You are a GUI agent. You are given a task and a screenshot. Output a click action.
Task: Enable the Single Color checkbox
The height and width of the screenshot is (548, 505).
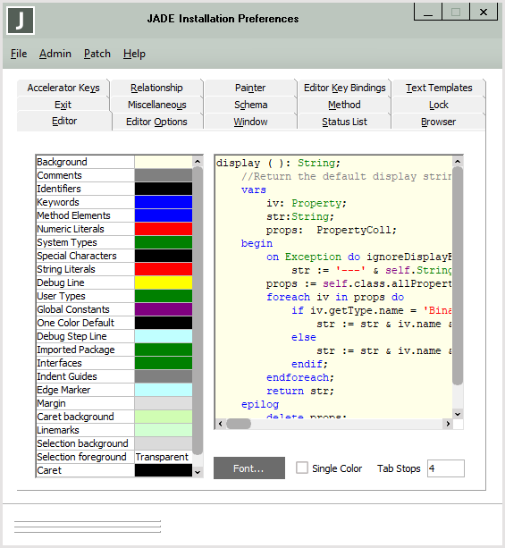pyautogui.click(x=302, y=468)
